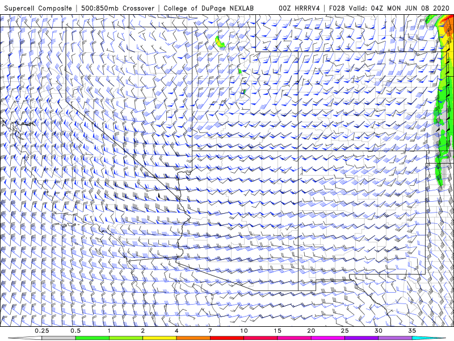Click 'College of DuPage NEXLAB' header text
Screen dimensions: 454x341
point(208,8)
